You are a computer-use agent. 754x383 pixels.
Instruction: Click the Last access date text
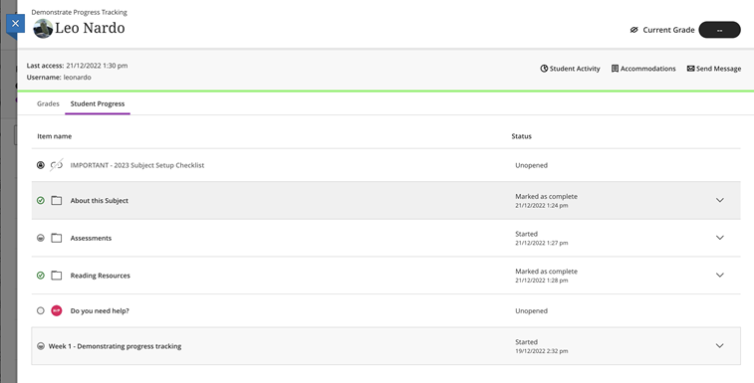[x=97, y=66]
